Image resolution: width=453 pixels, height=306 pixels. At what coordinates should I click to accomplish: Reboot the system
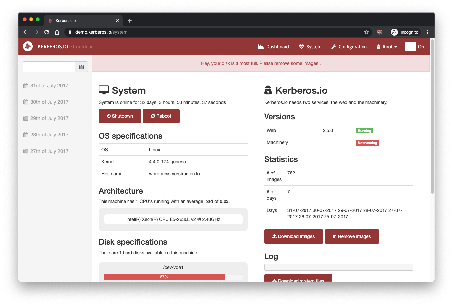161,116
